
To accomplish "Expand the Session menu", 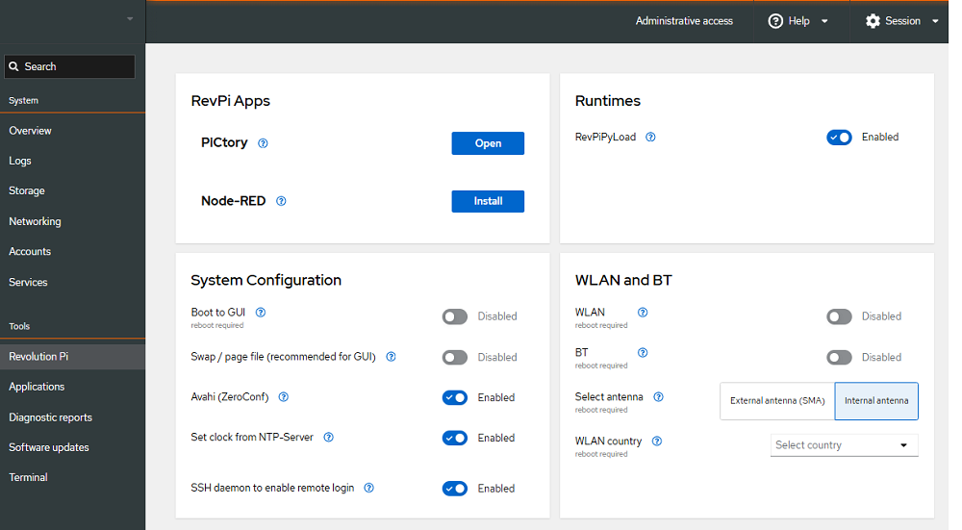I will coord(901,21).
